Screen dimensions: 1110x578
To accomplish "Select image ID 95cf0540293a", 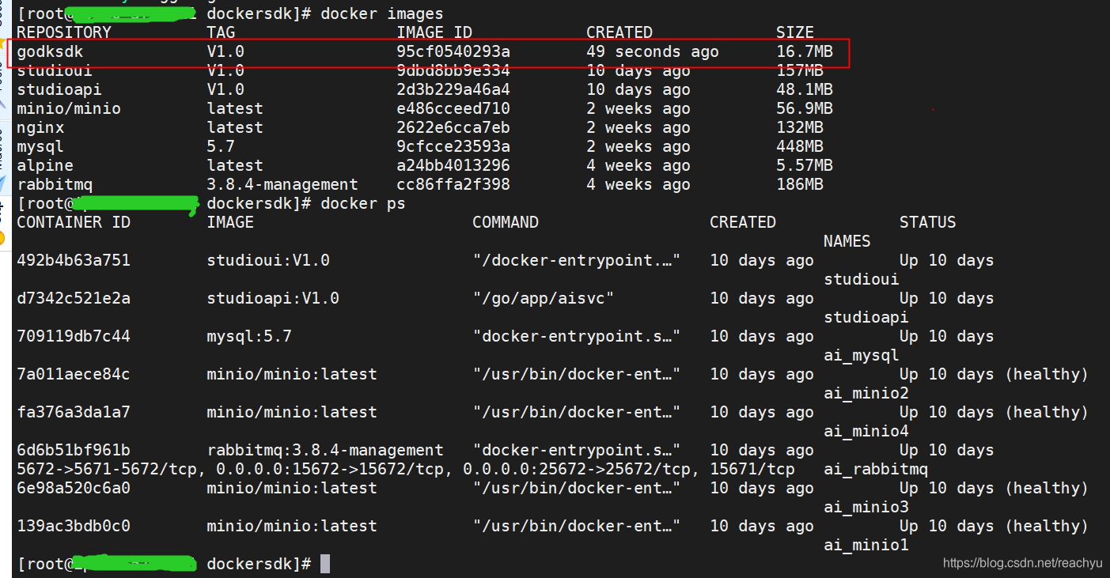I will click(453, 51).
